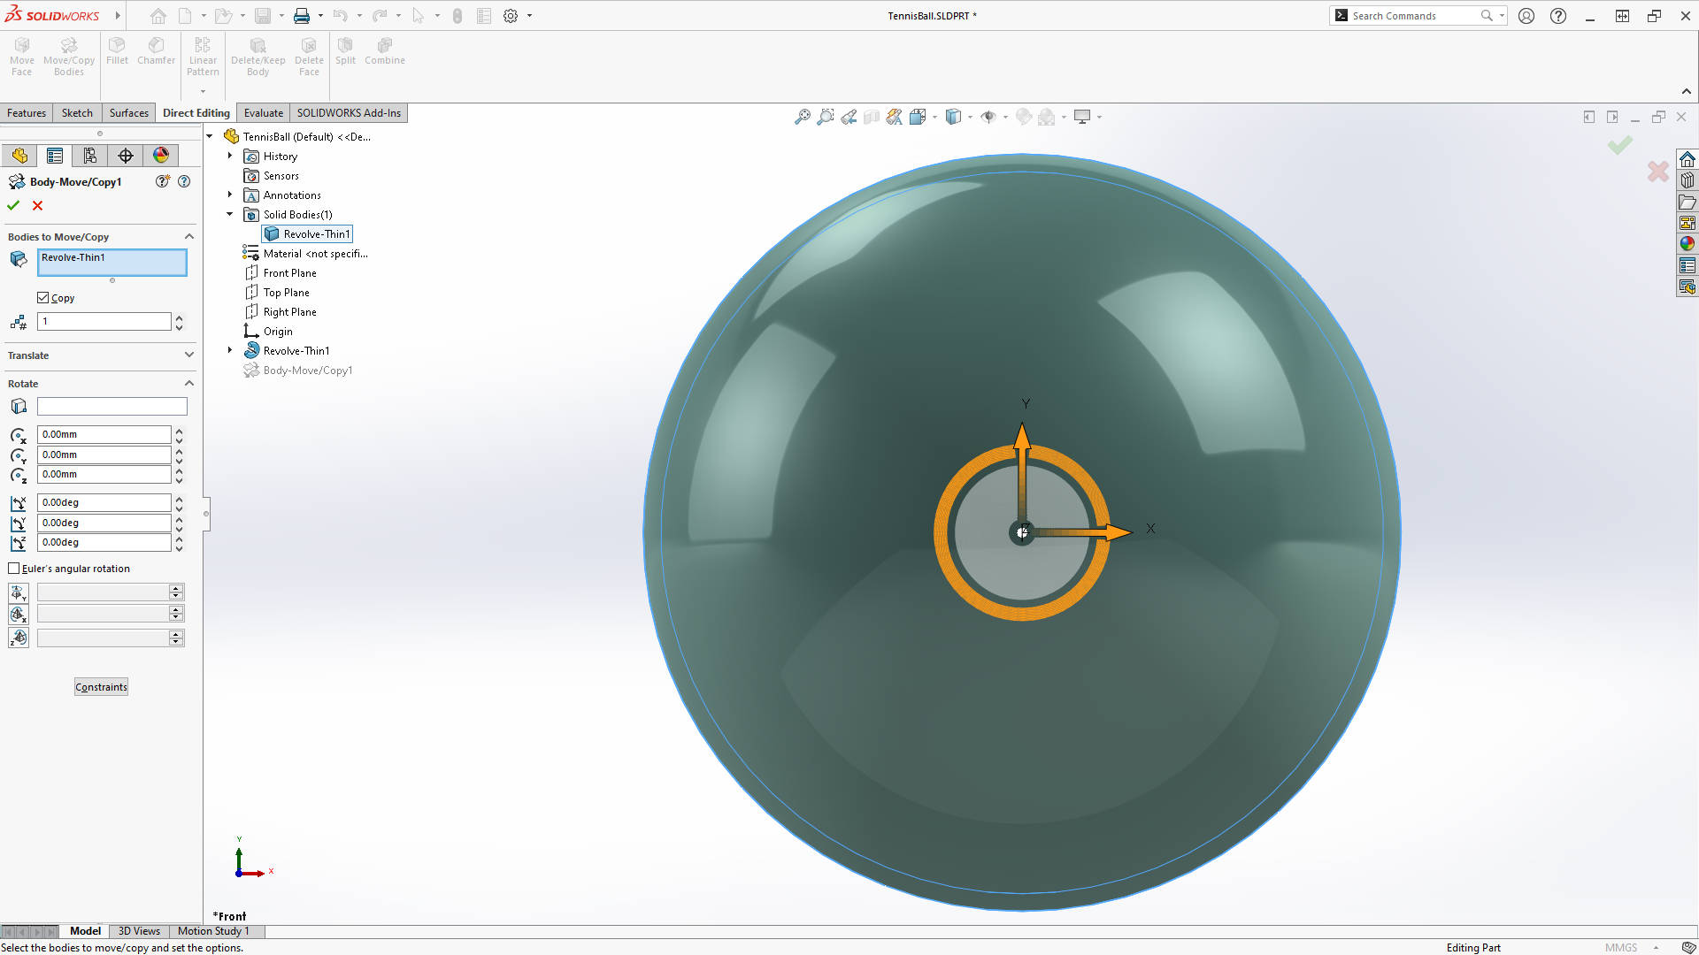Open the Motion Study 1 tab
This screenshot has height=955, width=1699.
(x=213, y=930)
